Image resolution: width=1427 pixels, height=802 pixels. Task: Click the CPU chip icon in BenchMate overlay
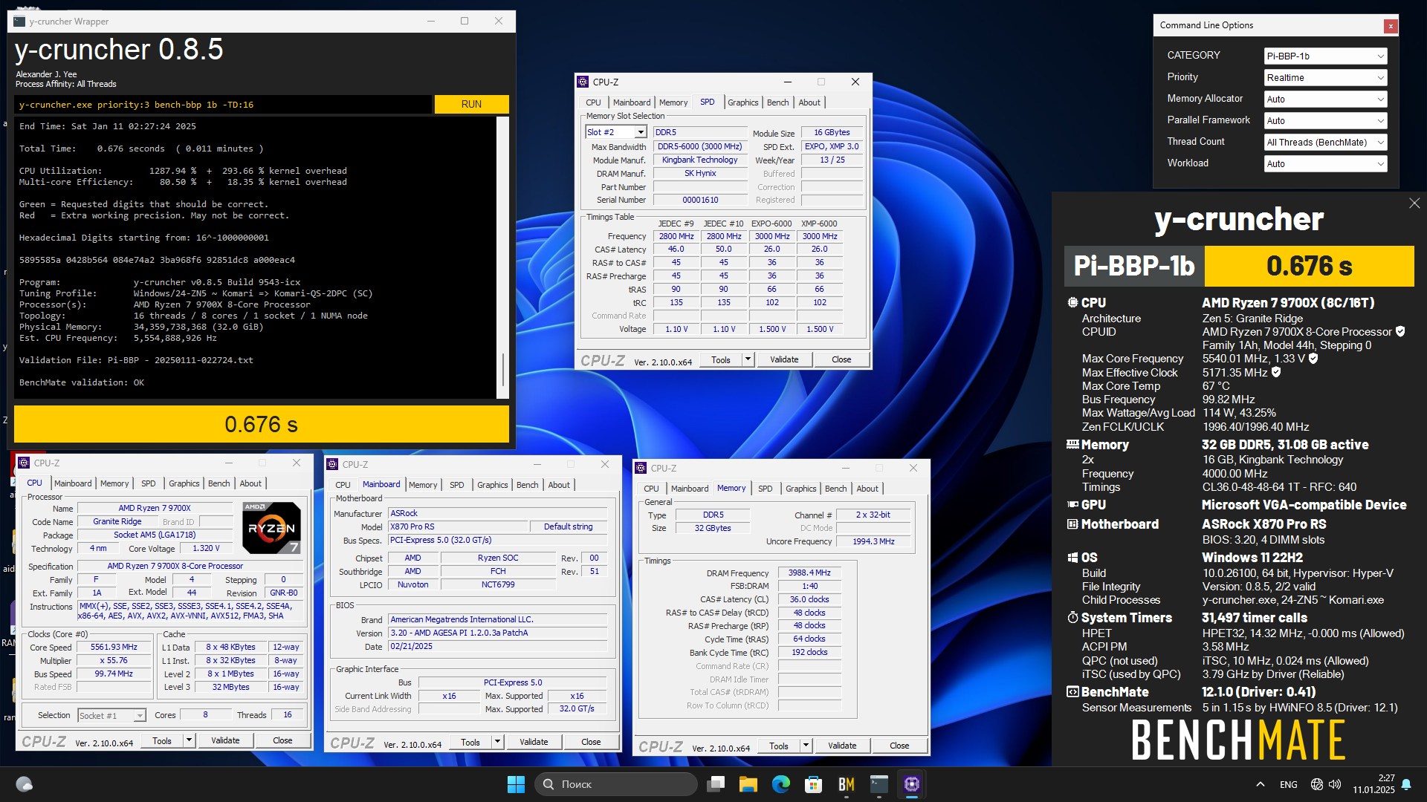[x=1072, y=303]
